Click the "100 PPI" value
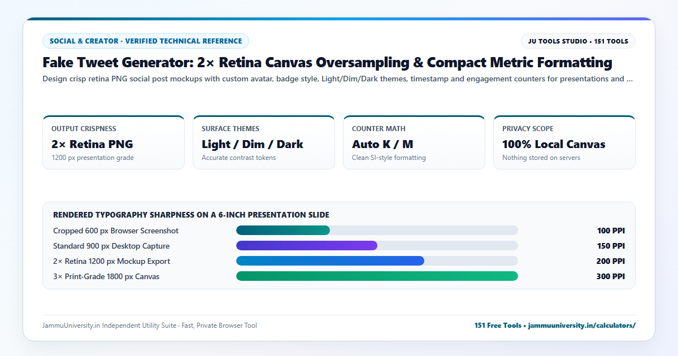Screen dimensions: 678x356 611,231
